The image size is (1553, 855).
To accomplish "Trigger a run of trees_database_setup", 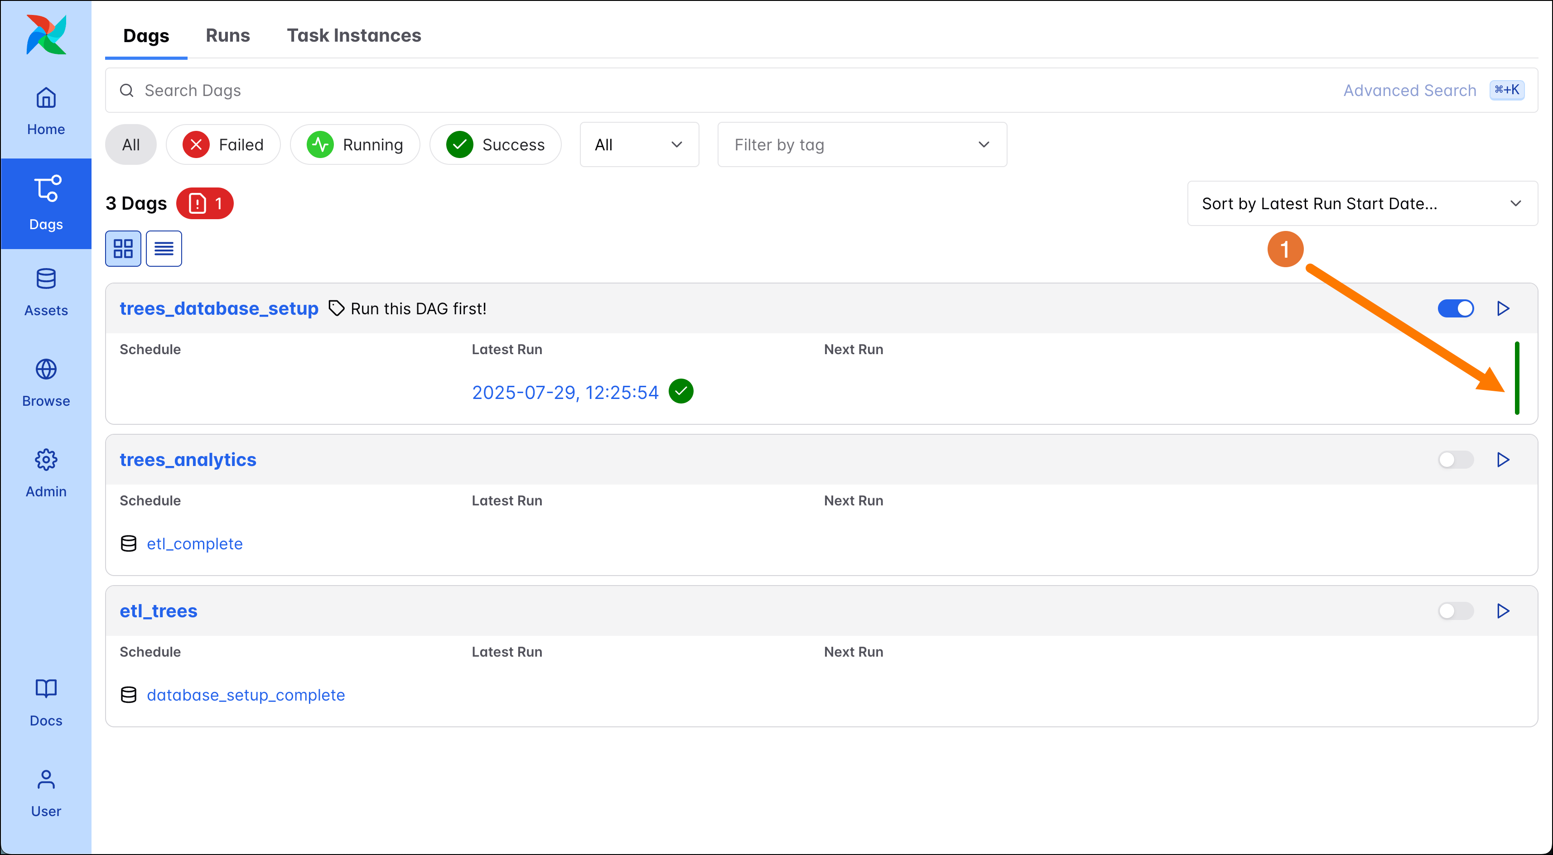I will pyautogui.click(x=1503, y=308).
